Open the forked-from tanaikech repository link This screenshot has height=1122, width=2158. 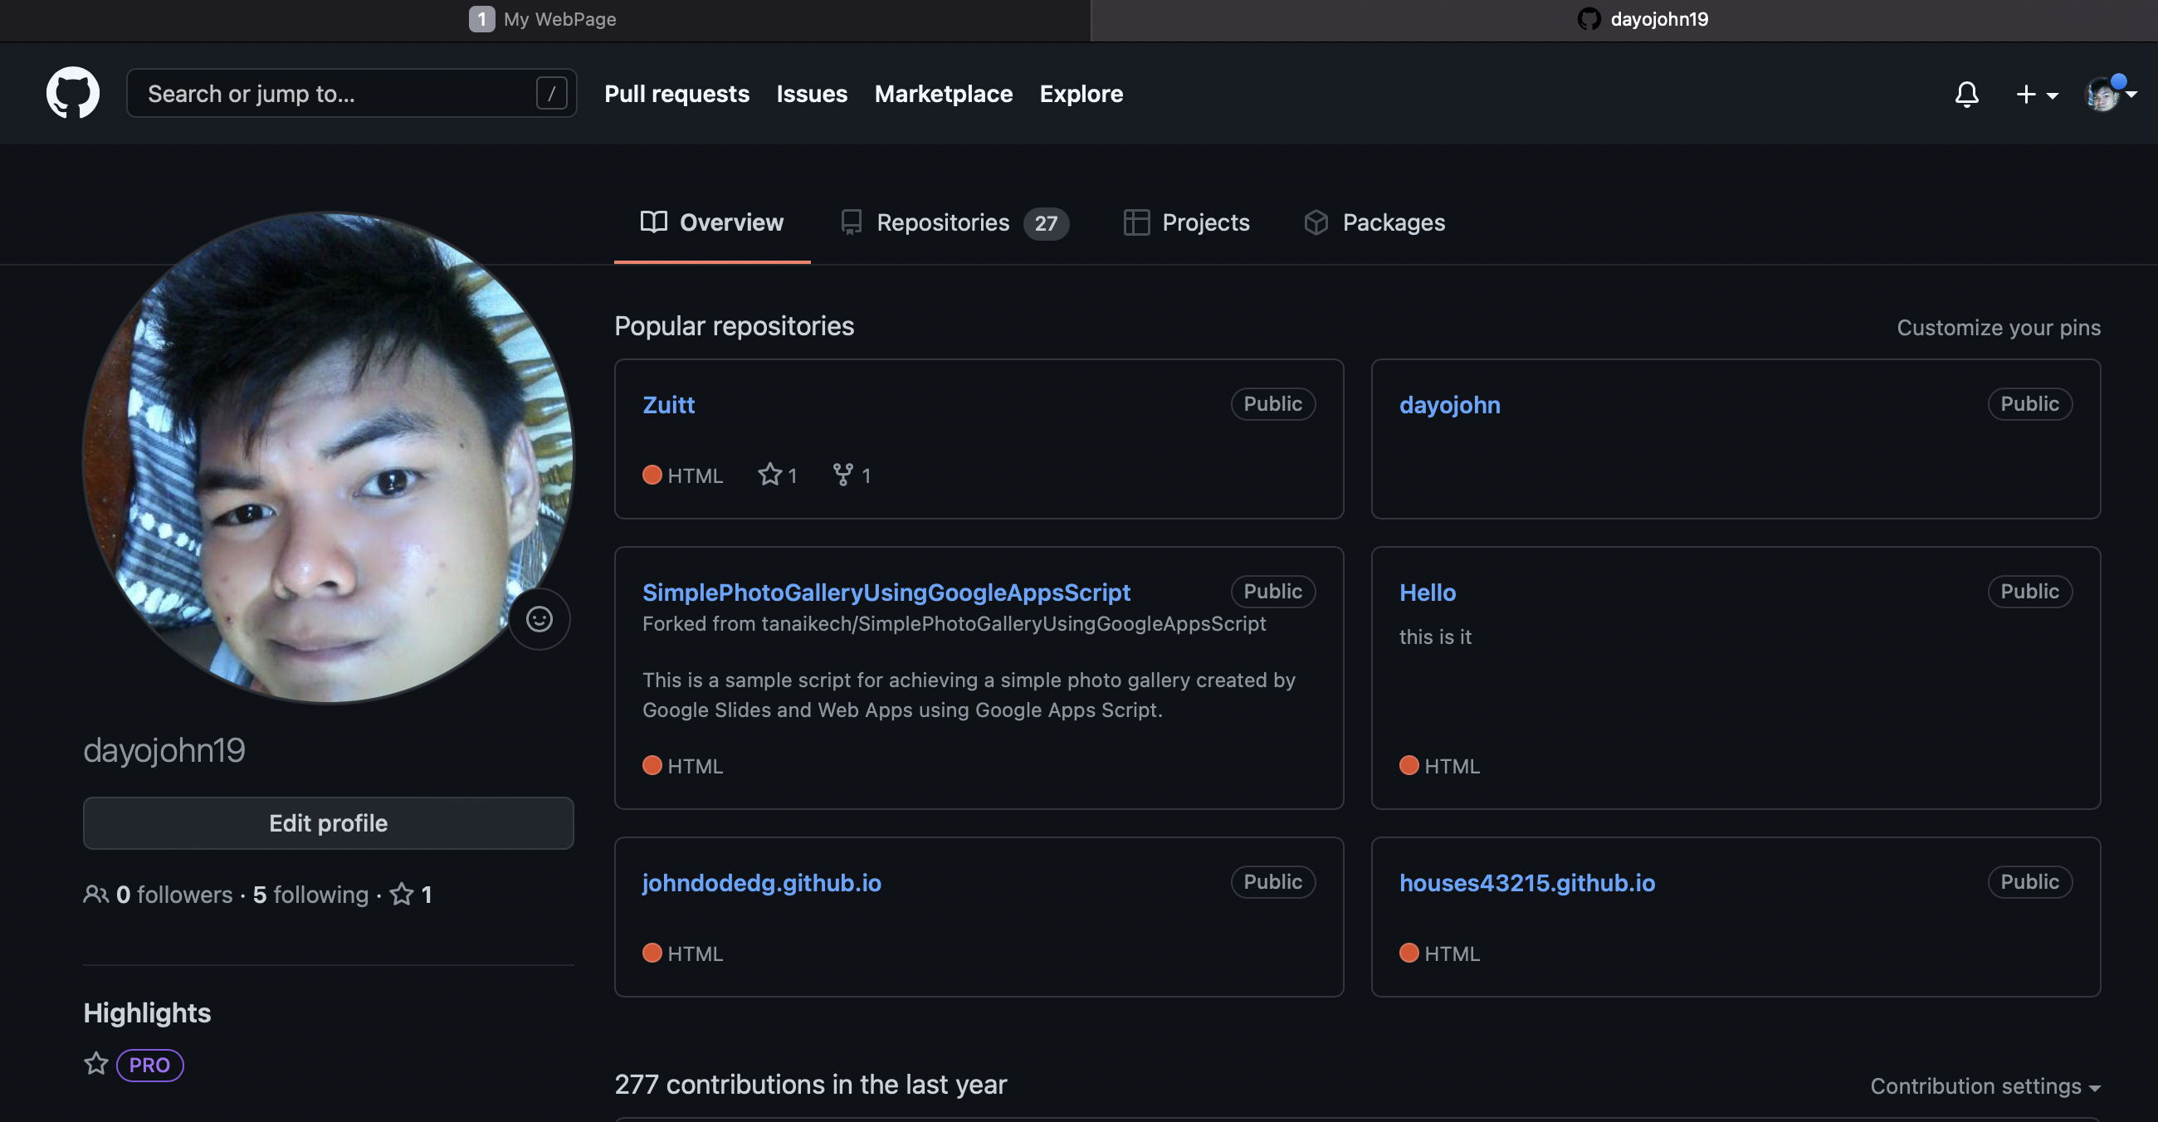(x=1013, y=624)
